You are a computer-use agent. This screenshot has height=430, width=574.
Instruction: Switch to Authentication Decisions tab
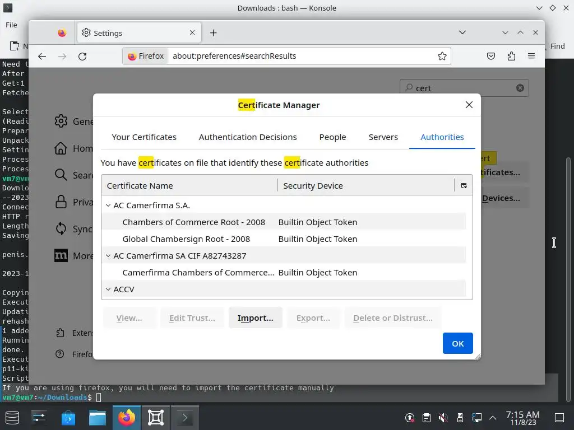(248, 137)
